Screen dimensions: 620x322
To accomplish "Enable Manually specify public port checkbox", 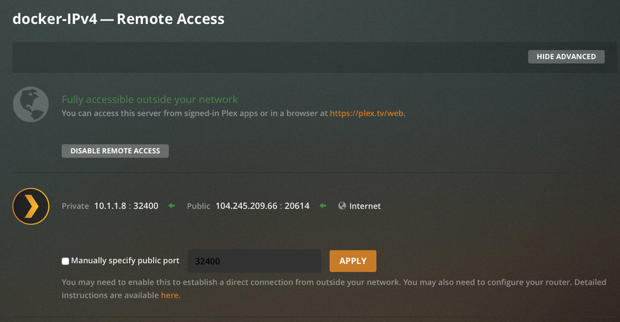I will (66, 261).
